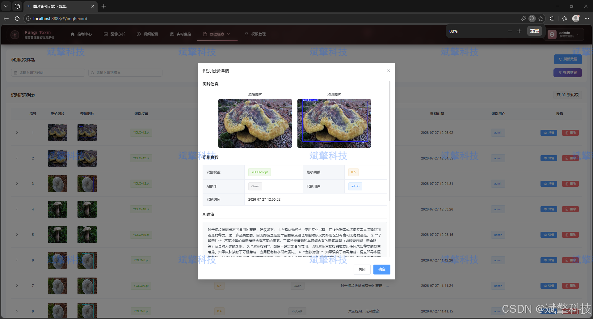
Task: Close the 识别记录详情 dialog with X
Action: [x=389, y=71]
